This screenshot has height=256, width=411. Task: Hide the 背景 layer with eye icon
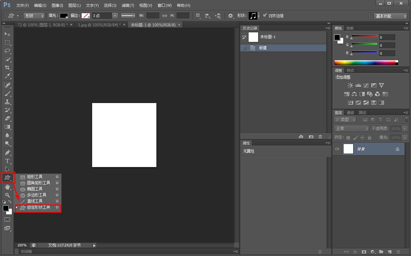click(x=337, y=149)
